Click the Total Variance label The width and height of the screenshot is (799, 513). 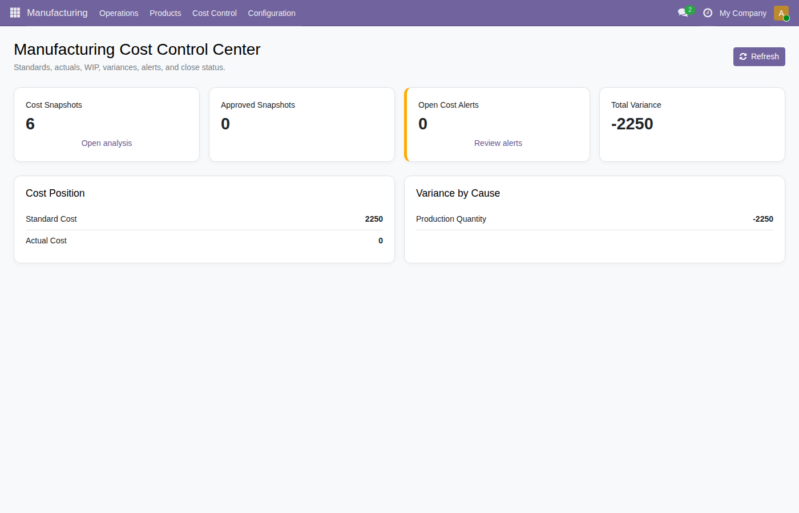click(636, 105)
